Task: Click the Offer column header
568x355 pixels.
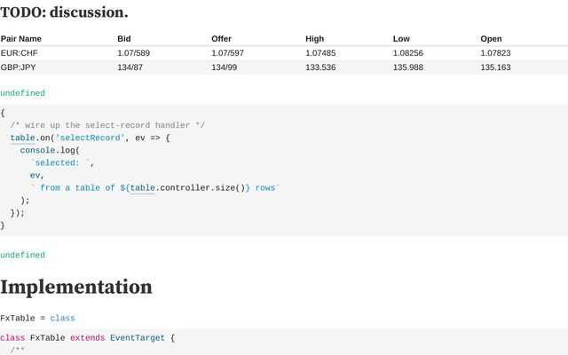Action: click(221, 39)
